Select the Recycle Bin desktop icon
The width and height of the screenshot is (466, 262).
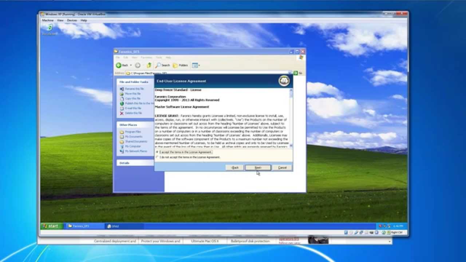coord(50,30)
